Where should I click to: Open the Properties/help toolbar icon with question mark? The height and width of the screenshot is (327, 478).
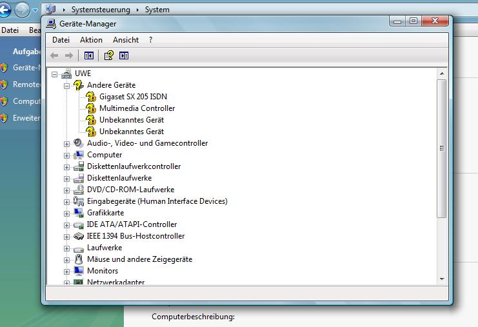click(x=109, y=55)
